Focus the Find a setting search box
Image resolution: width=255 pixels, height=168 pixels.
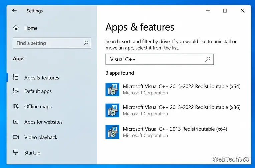tap(52, 43)
